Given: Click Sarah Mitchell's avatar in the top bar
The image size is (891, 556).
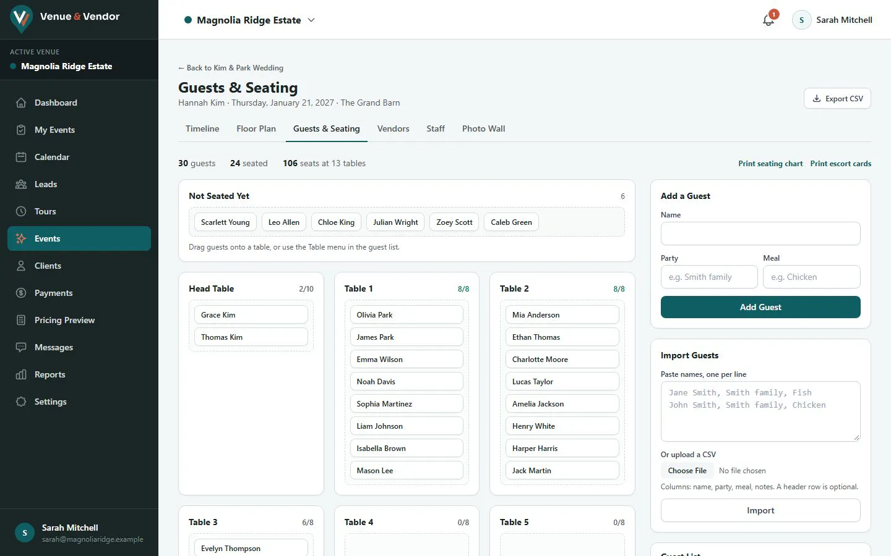Looking at the screenshot, I should tap(801, 20).
